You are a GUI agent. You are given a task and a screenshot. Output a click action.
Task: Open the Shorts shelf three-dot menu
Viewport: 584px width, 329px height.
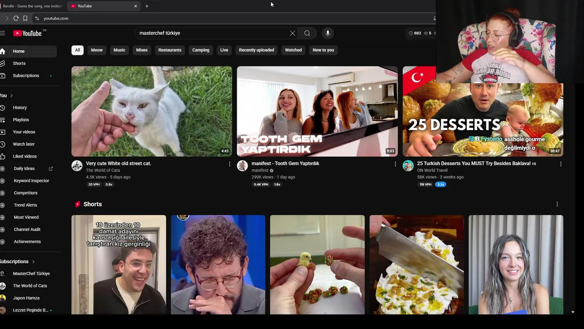coord(557,204)
